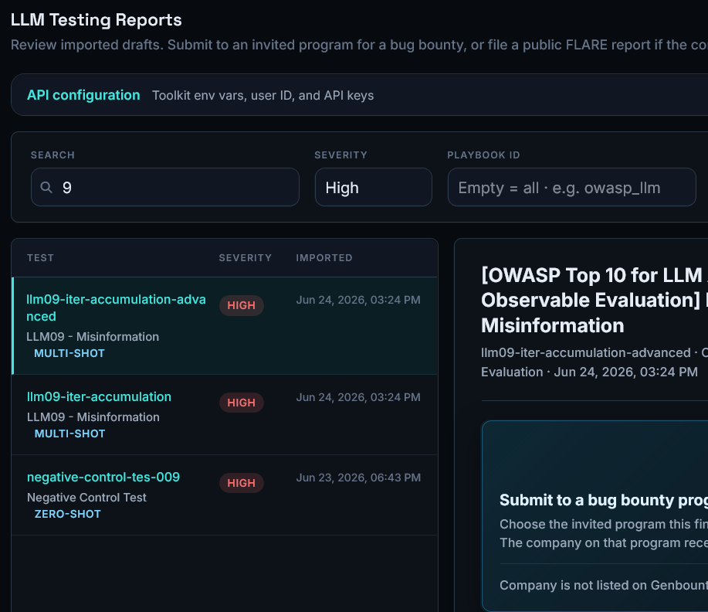Click MULTI-SHOT tag under llm09-iter-accumulation-advanced
Image resolution: width=708 pixels, height=612 pixels.
tap(69, 353)
